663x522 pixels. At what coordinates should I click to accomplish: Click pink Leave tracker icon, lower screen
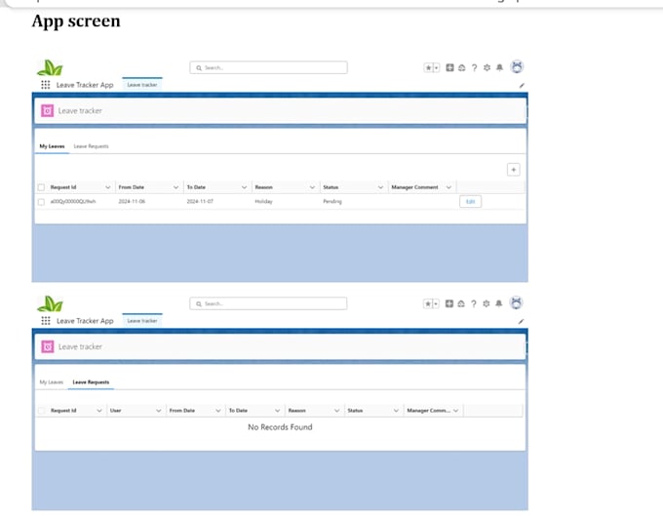[48, 347]
